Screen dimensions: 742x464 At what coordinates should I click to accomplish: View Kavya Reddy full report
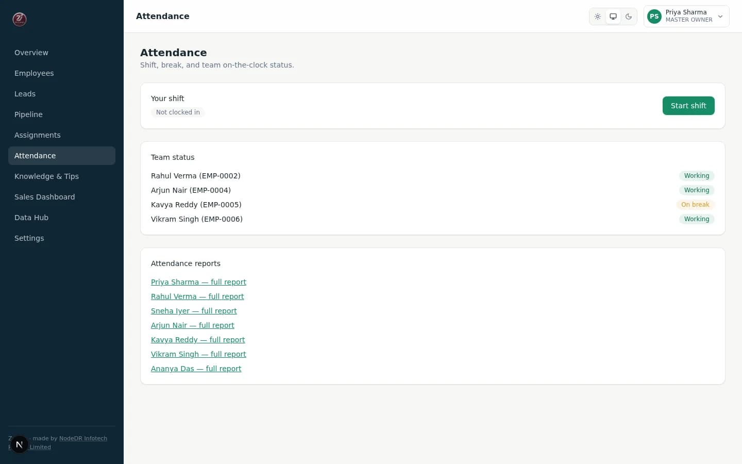(198, 340)
